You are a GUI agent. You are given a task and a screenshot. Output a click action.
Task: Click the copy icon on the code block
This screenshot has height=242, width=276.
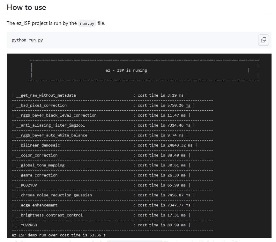[x=263, y=40]
